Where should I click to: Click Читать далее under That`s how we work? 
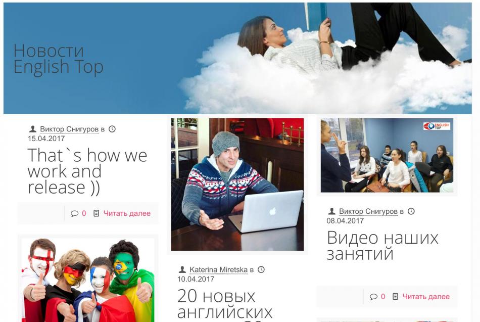[127, 213]
